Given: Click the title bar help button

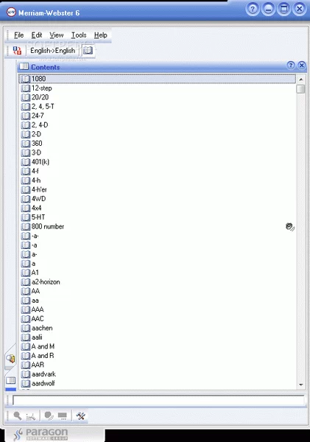Looking at the screenshot, I should pyautogui.click(x=253, y=10).
